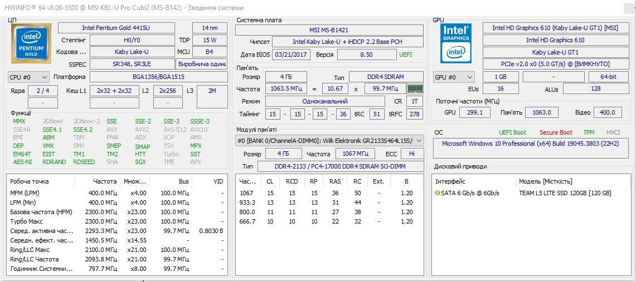This screenshot has height=282, width=636.
Task: Select the Intel Pentium Gold 4415U name field
Action: (117, 28)
